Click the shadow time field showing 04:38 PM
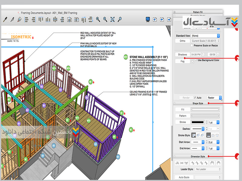This screenshot has width=242, height=181. pyautogui.click(x=196, y=55)
